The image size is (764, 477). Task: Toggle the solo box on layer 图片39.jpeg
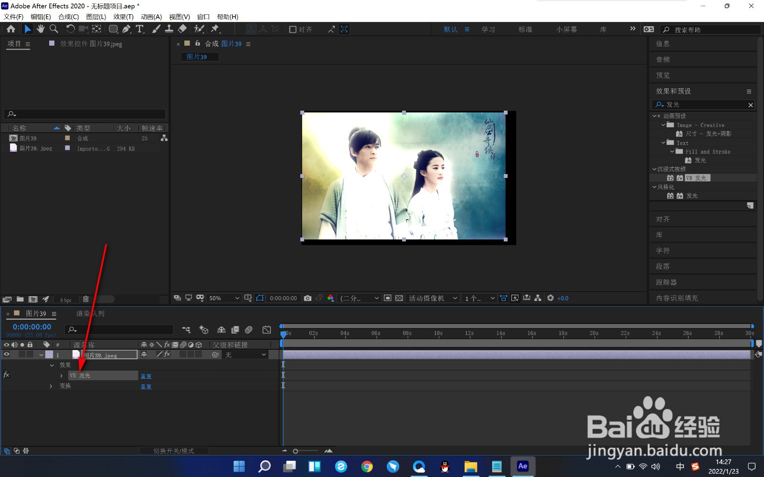[x=22, y=354]
